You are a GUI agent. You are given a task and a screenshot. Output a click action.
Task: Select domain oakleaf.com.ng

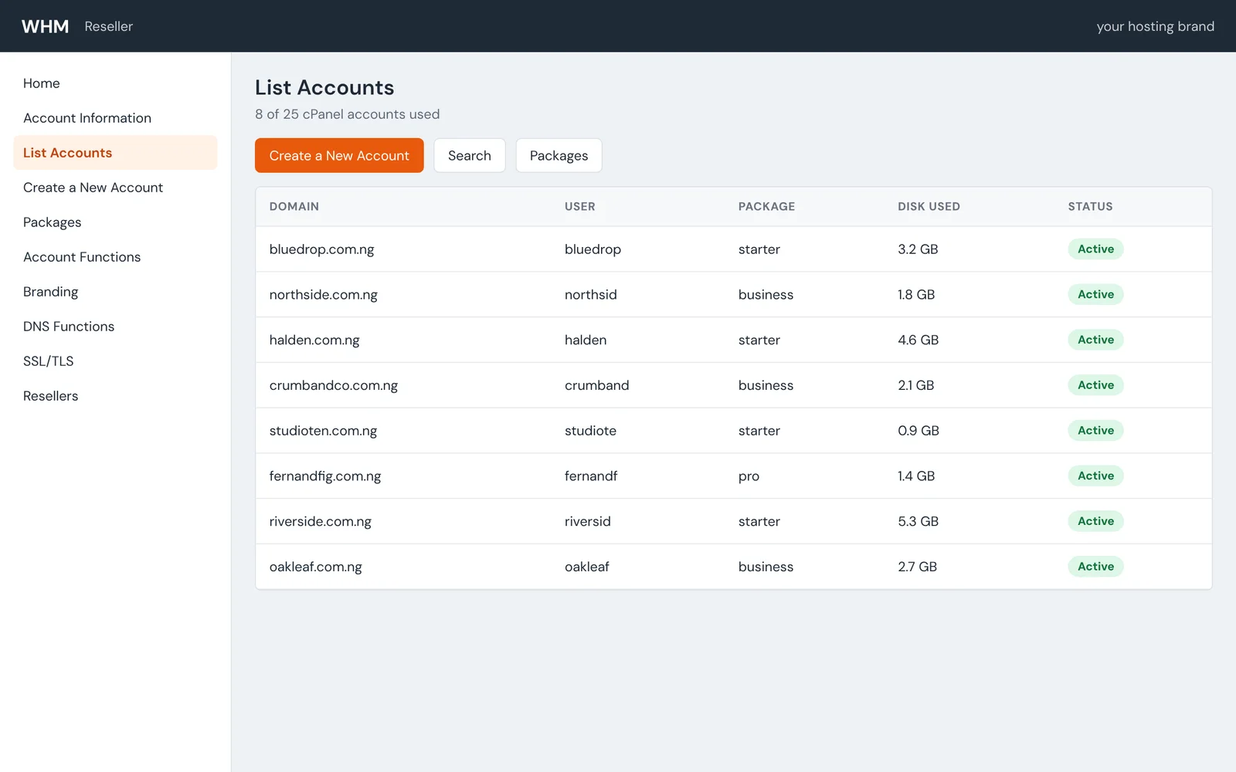[x=316, y=567]
